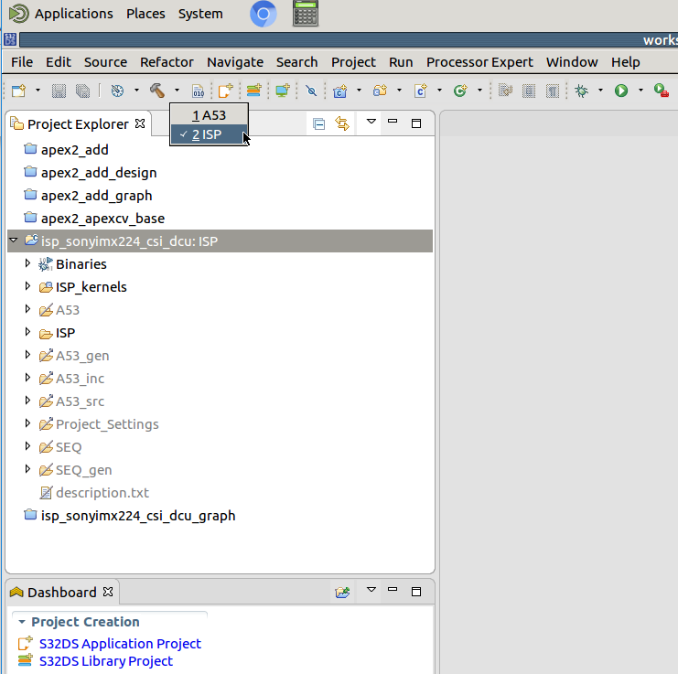Click the New wizard toolbar icon
678x674 pixels.
point(19,91)
